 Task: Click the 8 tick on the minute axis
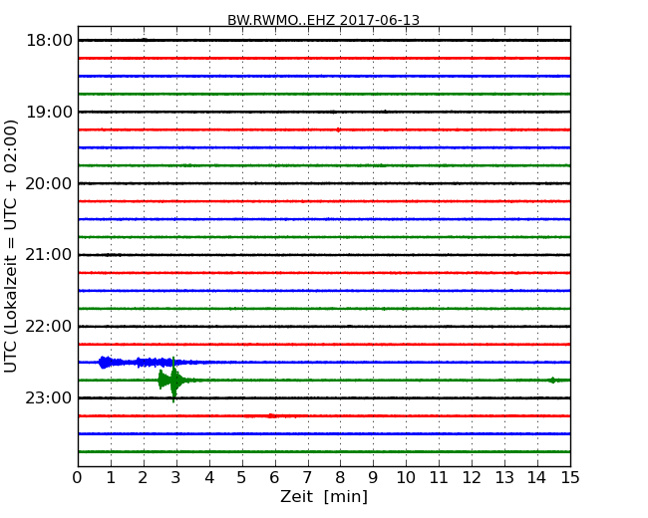click(x=341, y=477)
